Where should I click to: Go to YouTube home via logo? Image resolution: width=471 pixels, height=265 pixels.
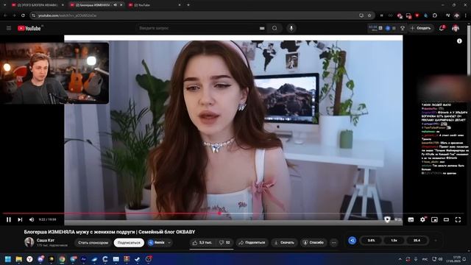pos(29,28)
